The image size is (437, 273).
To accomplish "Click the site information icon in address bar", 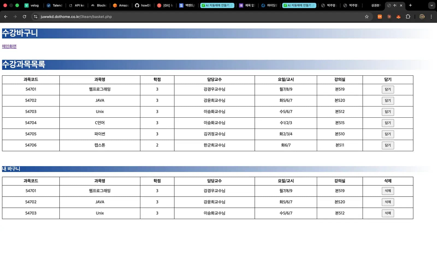I will (36, 17).
